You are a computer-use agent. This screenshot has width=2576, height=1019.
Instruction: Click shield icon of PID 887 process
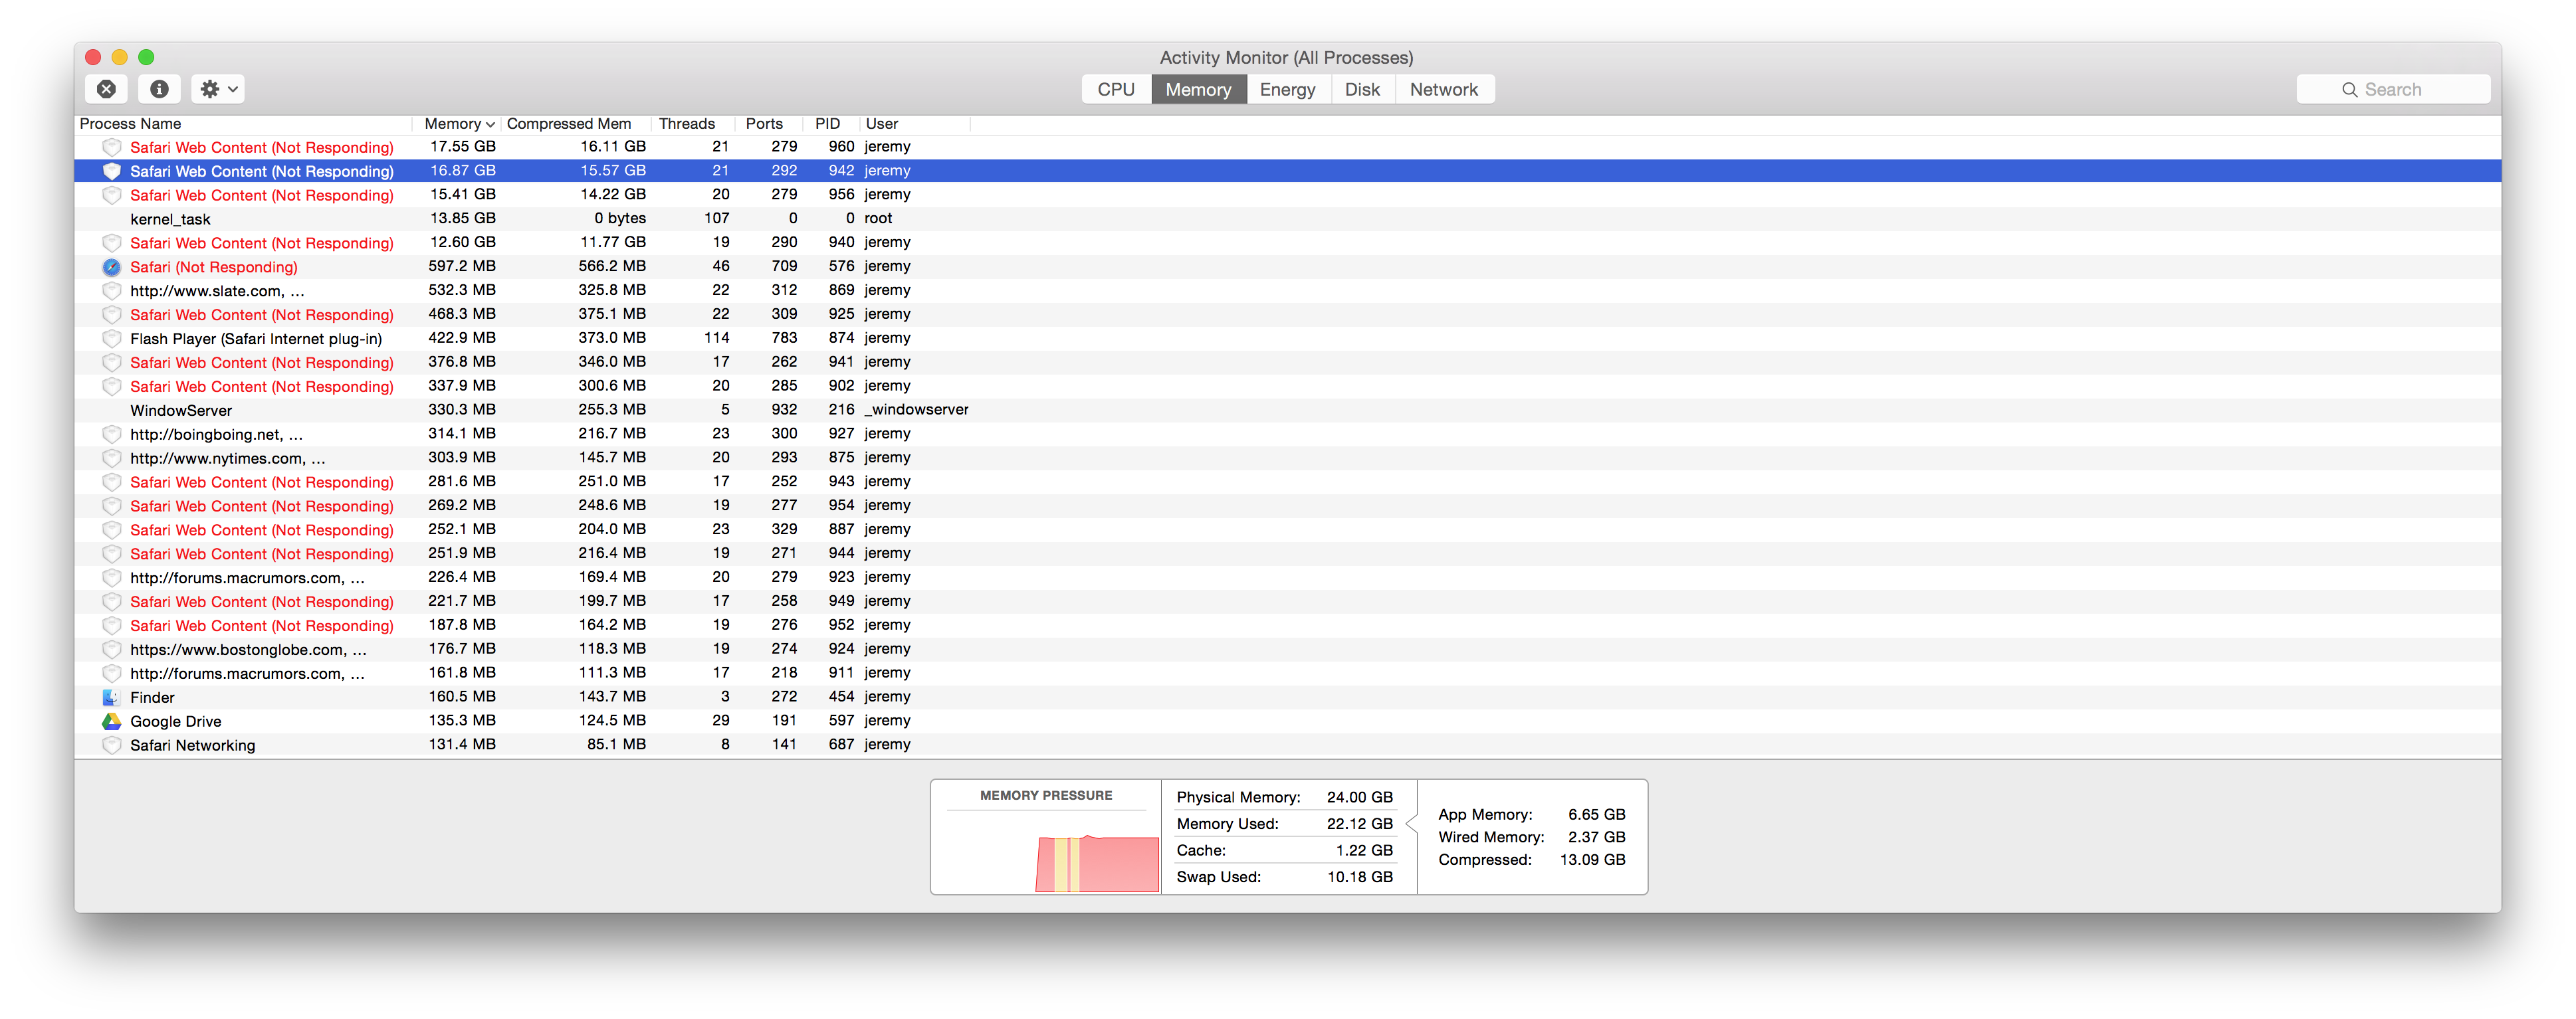point(111,531)
